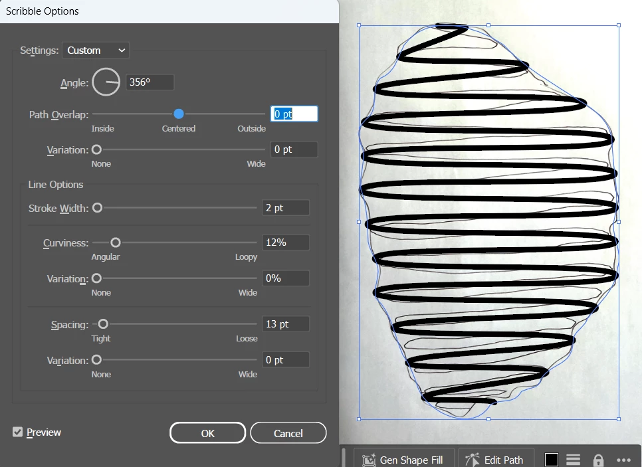Click the Line Options section heading

coord(56,185)
